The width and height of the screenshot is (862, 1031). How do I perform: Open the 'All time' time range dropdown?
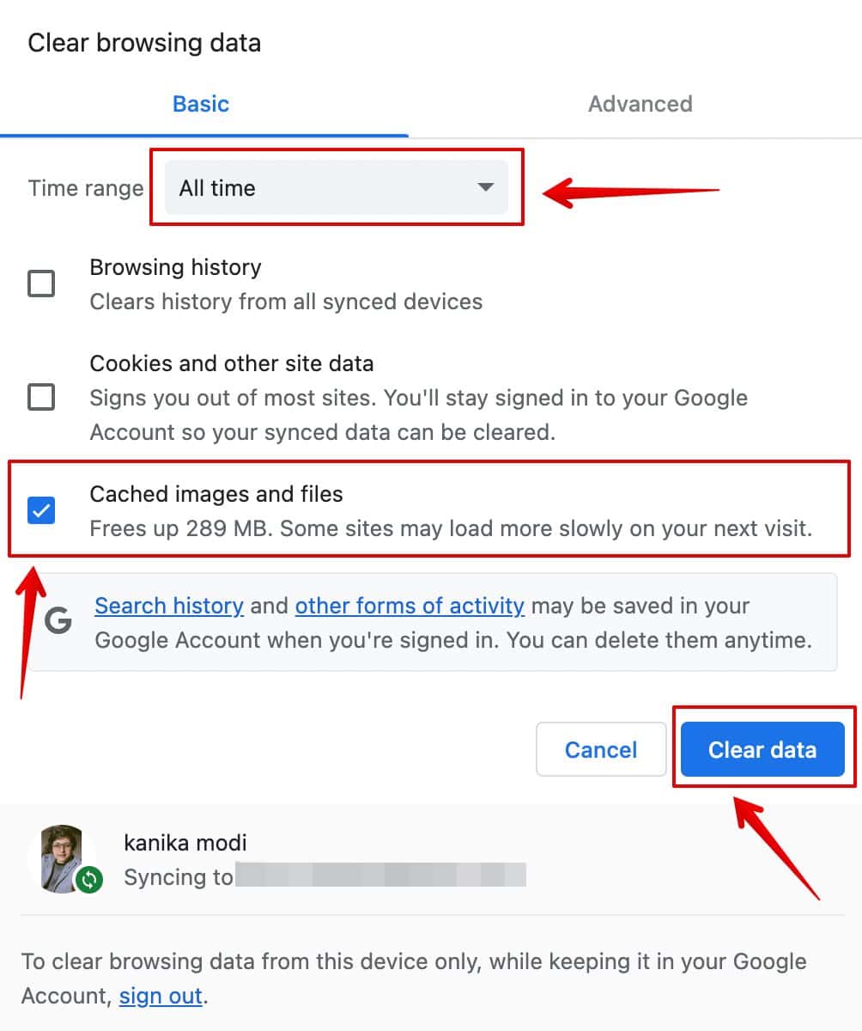tap(335, 188)
